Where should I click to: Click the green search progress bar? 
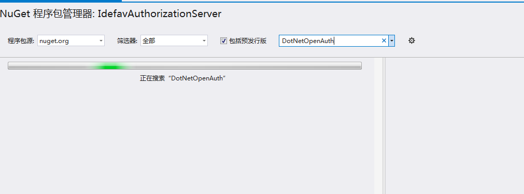point(185,65)
